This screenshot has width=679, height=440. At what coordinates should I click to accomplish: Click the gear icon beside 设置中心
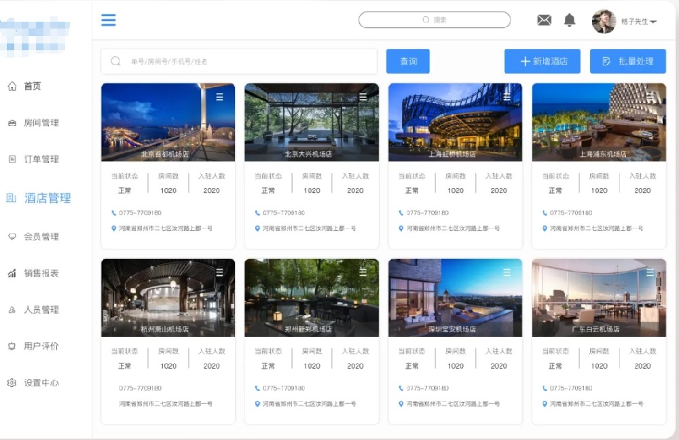pyautogui.click(x=12, y=382)
